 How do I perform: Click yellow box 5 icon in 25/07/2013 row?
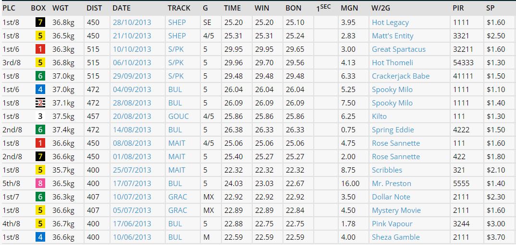coord(40,170)
